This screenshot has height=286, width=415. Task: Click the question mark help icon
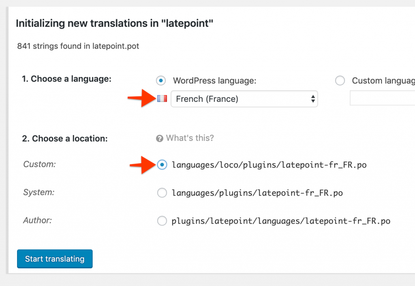pyautogui.click(x=160, y=138)
